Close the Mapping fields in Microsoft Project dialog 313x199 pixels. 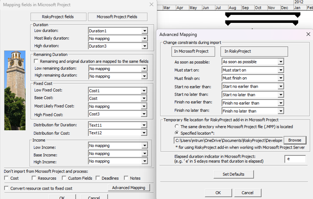click(151, 4)
